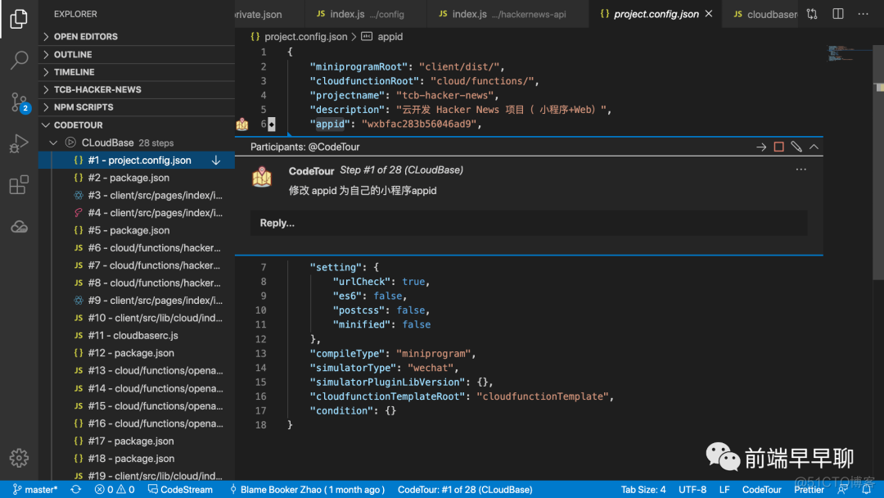Screen dimensions: 884x498
Task: Open the Explorer view in activity bar
Action: [x=19, y=19]
